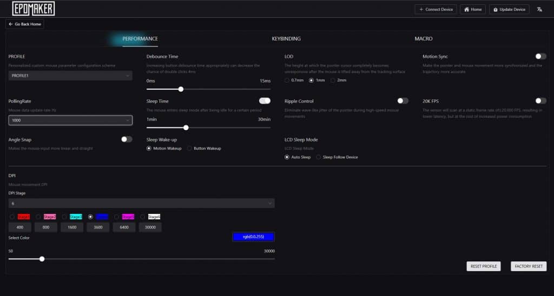The image size is (554, 296).
Task: Select the red Stage1 DPI radio
Action: tap(12, 217)
